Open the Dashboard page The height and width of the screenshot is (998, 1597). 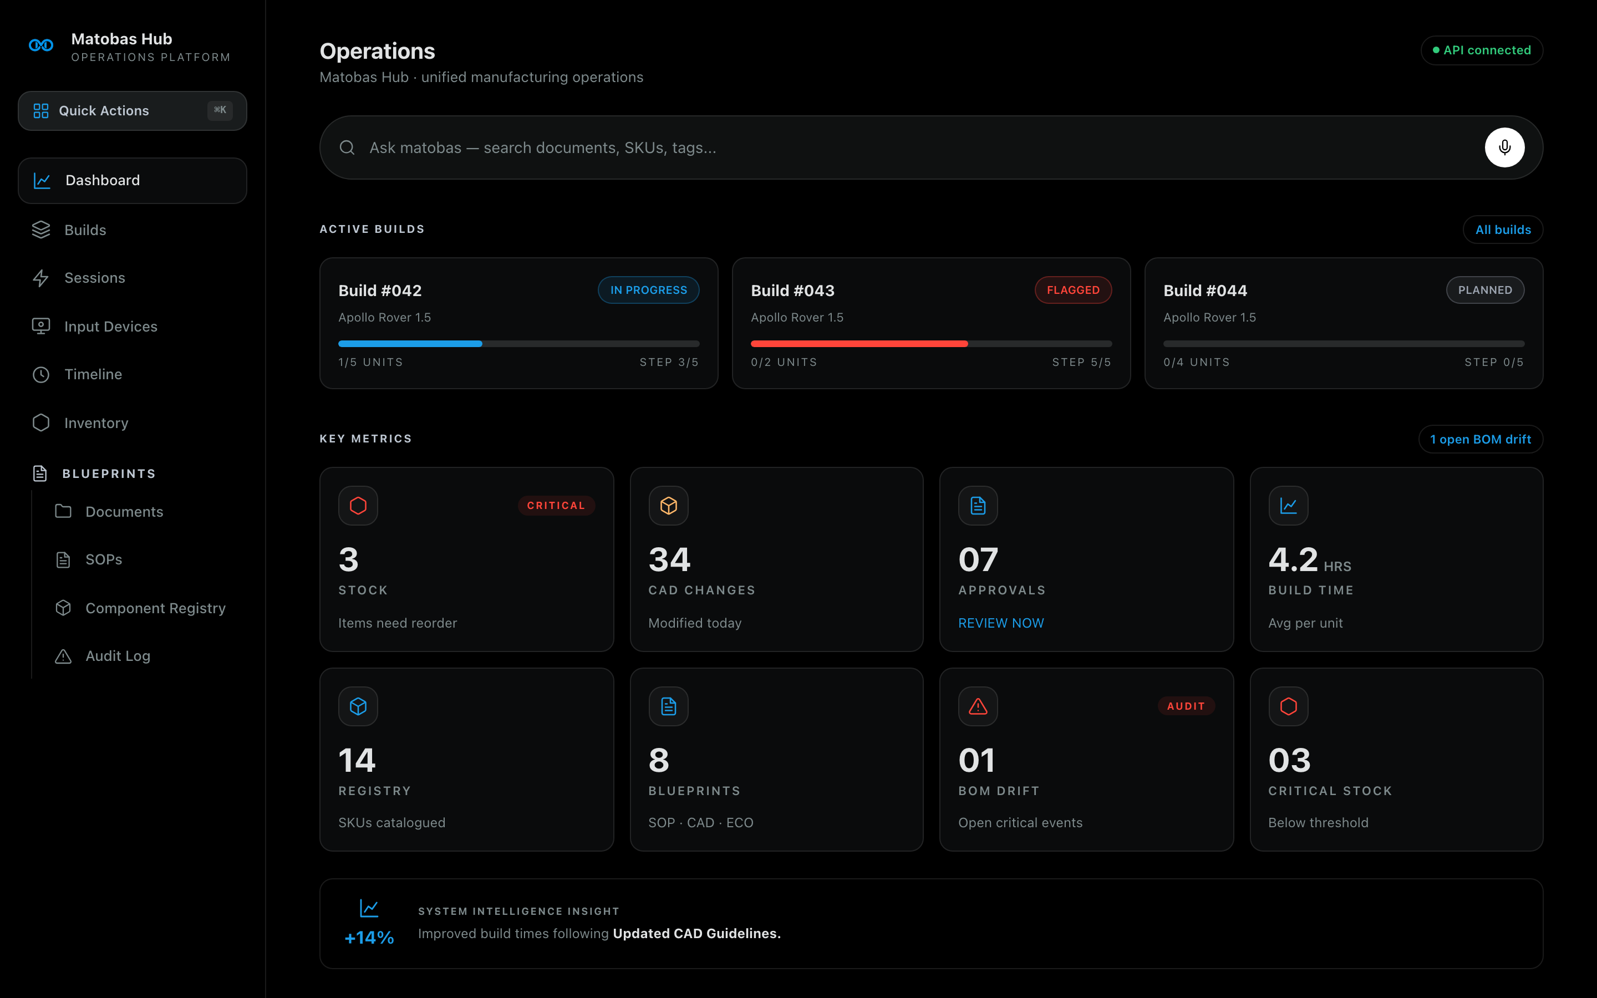coord(133,181)
